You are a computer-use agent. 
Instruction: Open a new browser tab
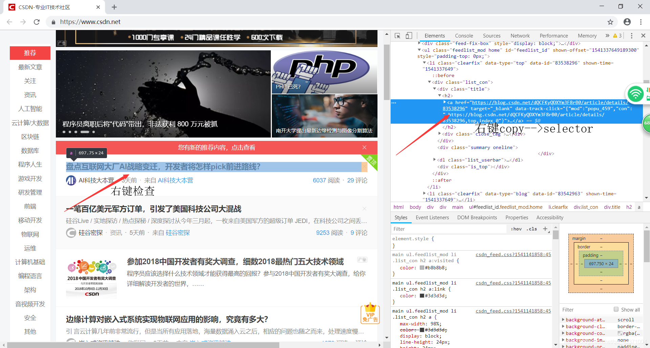[114, 7]
